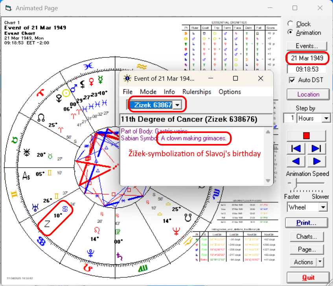Image resolution: width=333 pixels, height=286 pixels.
Task: Jump back with skip-to-start arrow
Action: pos(296,149)
